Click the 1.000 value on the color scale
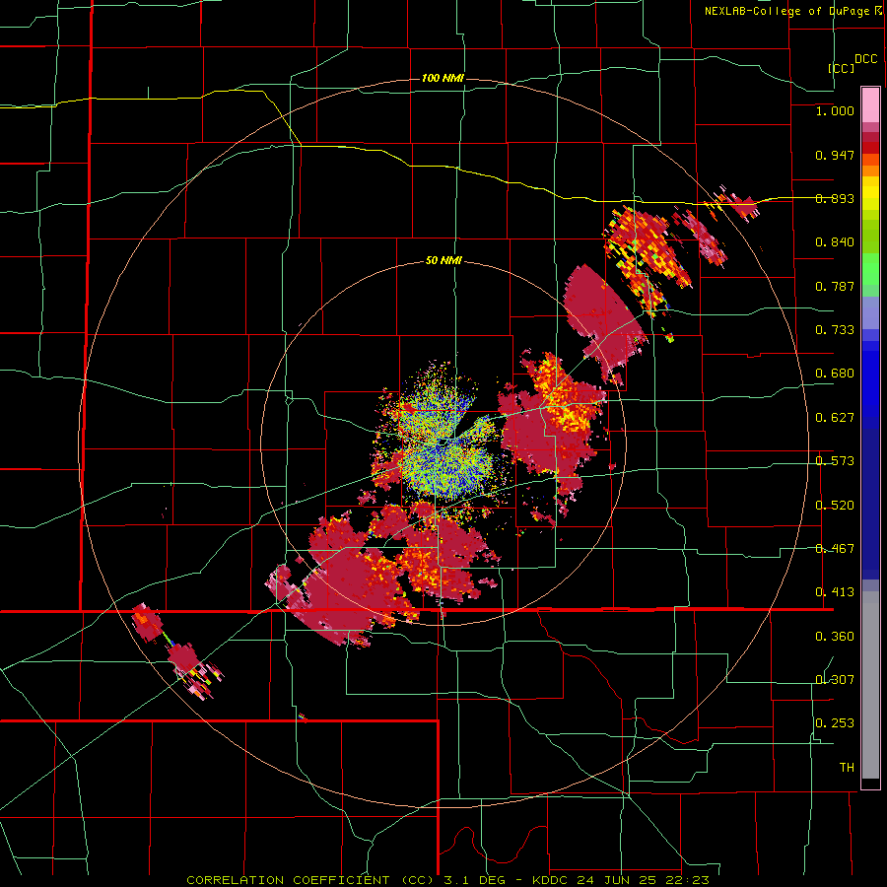This screenshot has height=887, width=887. 835,110
